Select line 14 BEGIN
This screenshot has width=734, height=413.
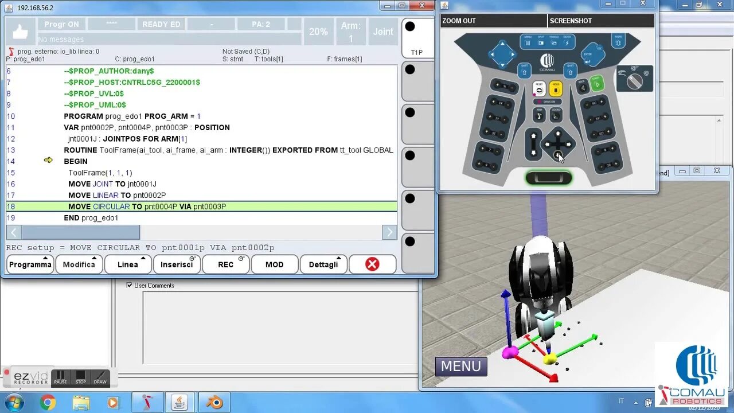pos(201,161)
